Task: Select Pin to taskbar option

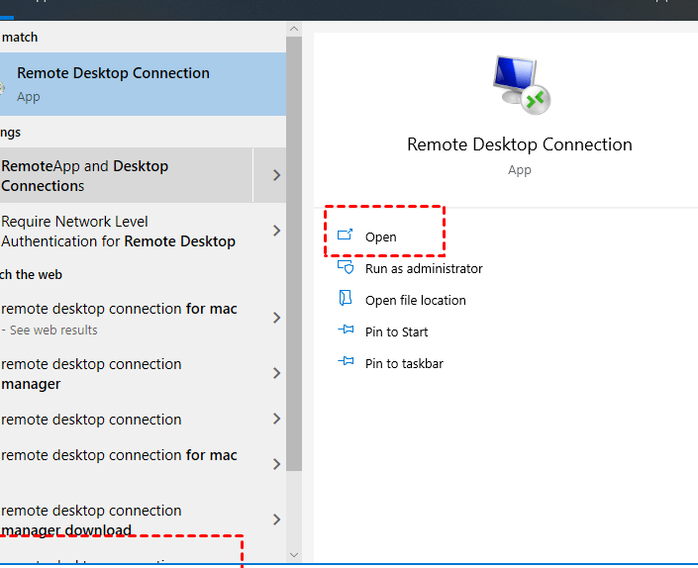Action: (x=404, y=363)
